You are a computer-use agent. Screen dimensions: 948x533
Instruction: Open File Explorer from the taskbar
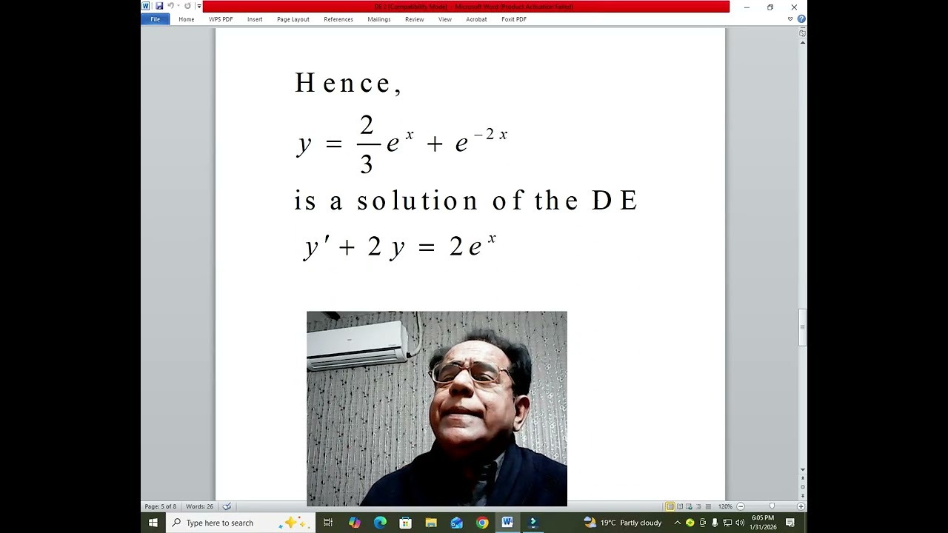point(431,523)
